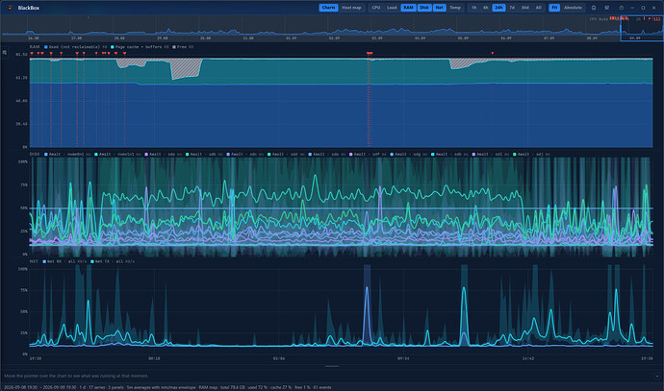Select the 6h time range
The width and height of the screenshot is (664, 391).
coord(486,8)
